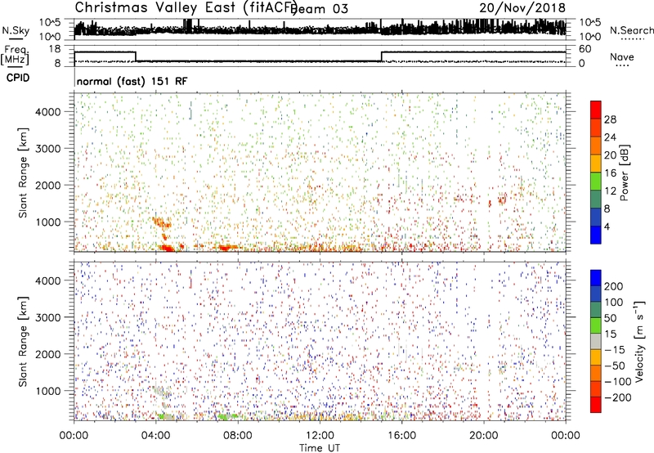Click the '20:00' time tick label
This screenshot has width=654, height=453.
(x=483, y=436)
